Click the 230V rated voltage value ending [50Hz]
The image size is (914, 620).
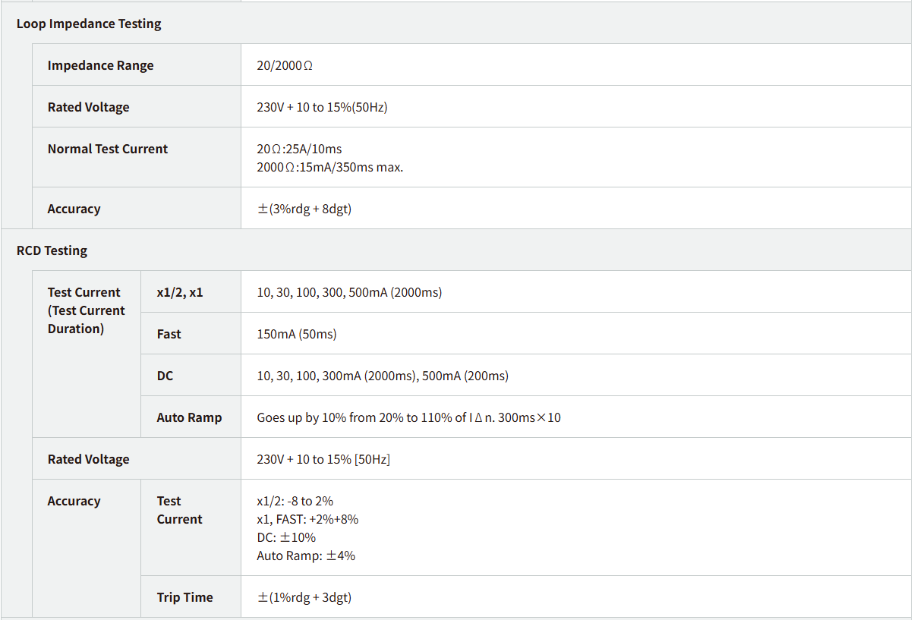(x=323, y=459)
